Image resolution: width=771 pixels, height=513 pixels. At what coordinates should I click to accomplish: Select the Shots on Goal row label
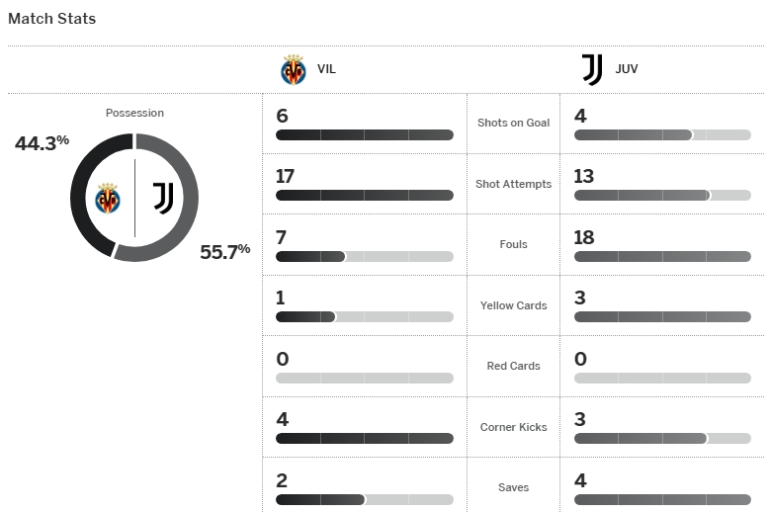[x=513, y=123]
